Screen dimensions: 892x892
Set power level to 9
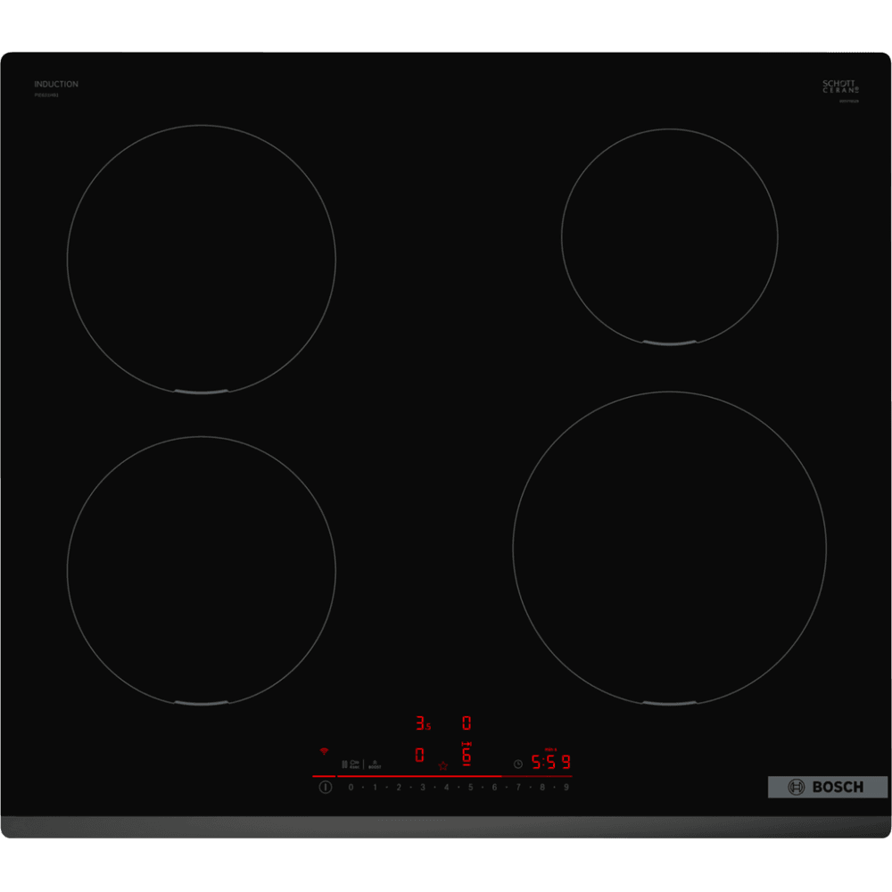point(566,788)
